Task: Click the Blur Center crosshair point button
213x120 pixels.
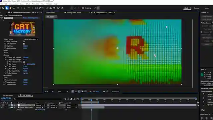Action: click(25, 64)
